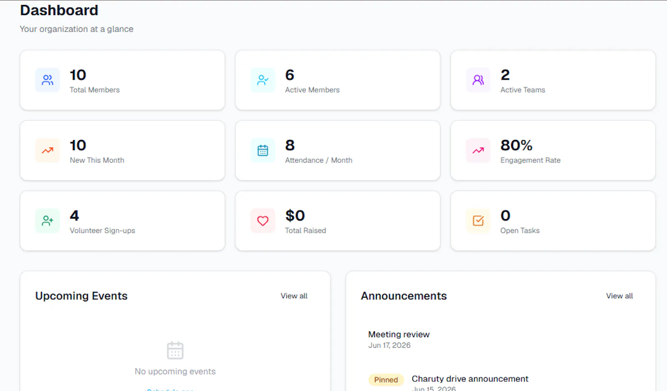Select the Active Members label
Image resolution: width=667 pixels, height=391 pixels.
[x=312, y=90]
